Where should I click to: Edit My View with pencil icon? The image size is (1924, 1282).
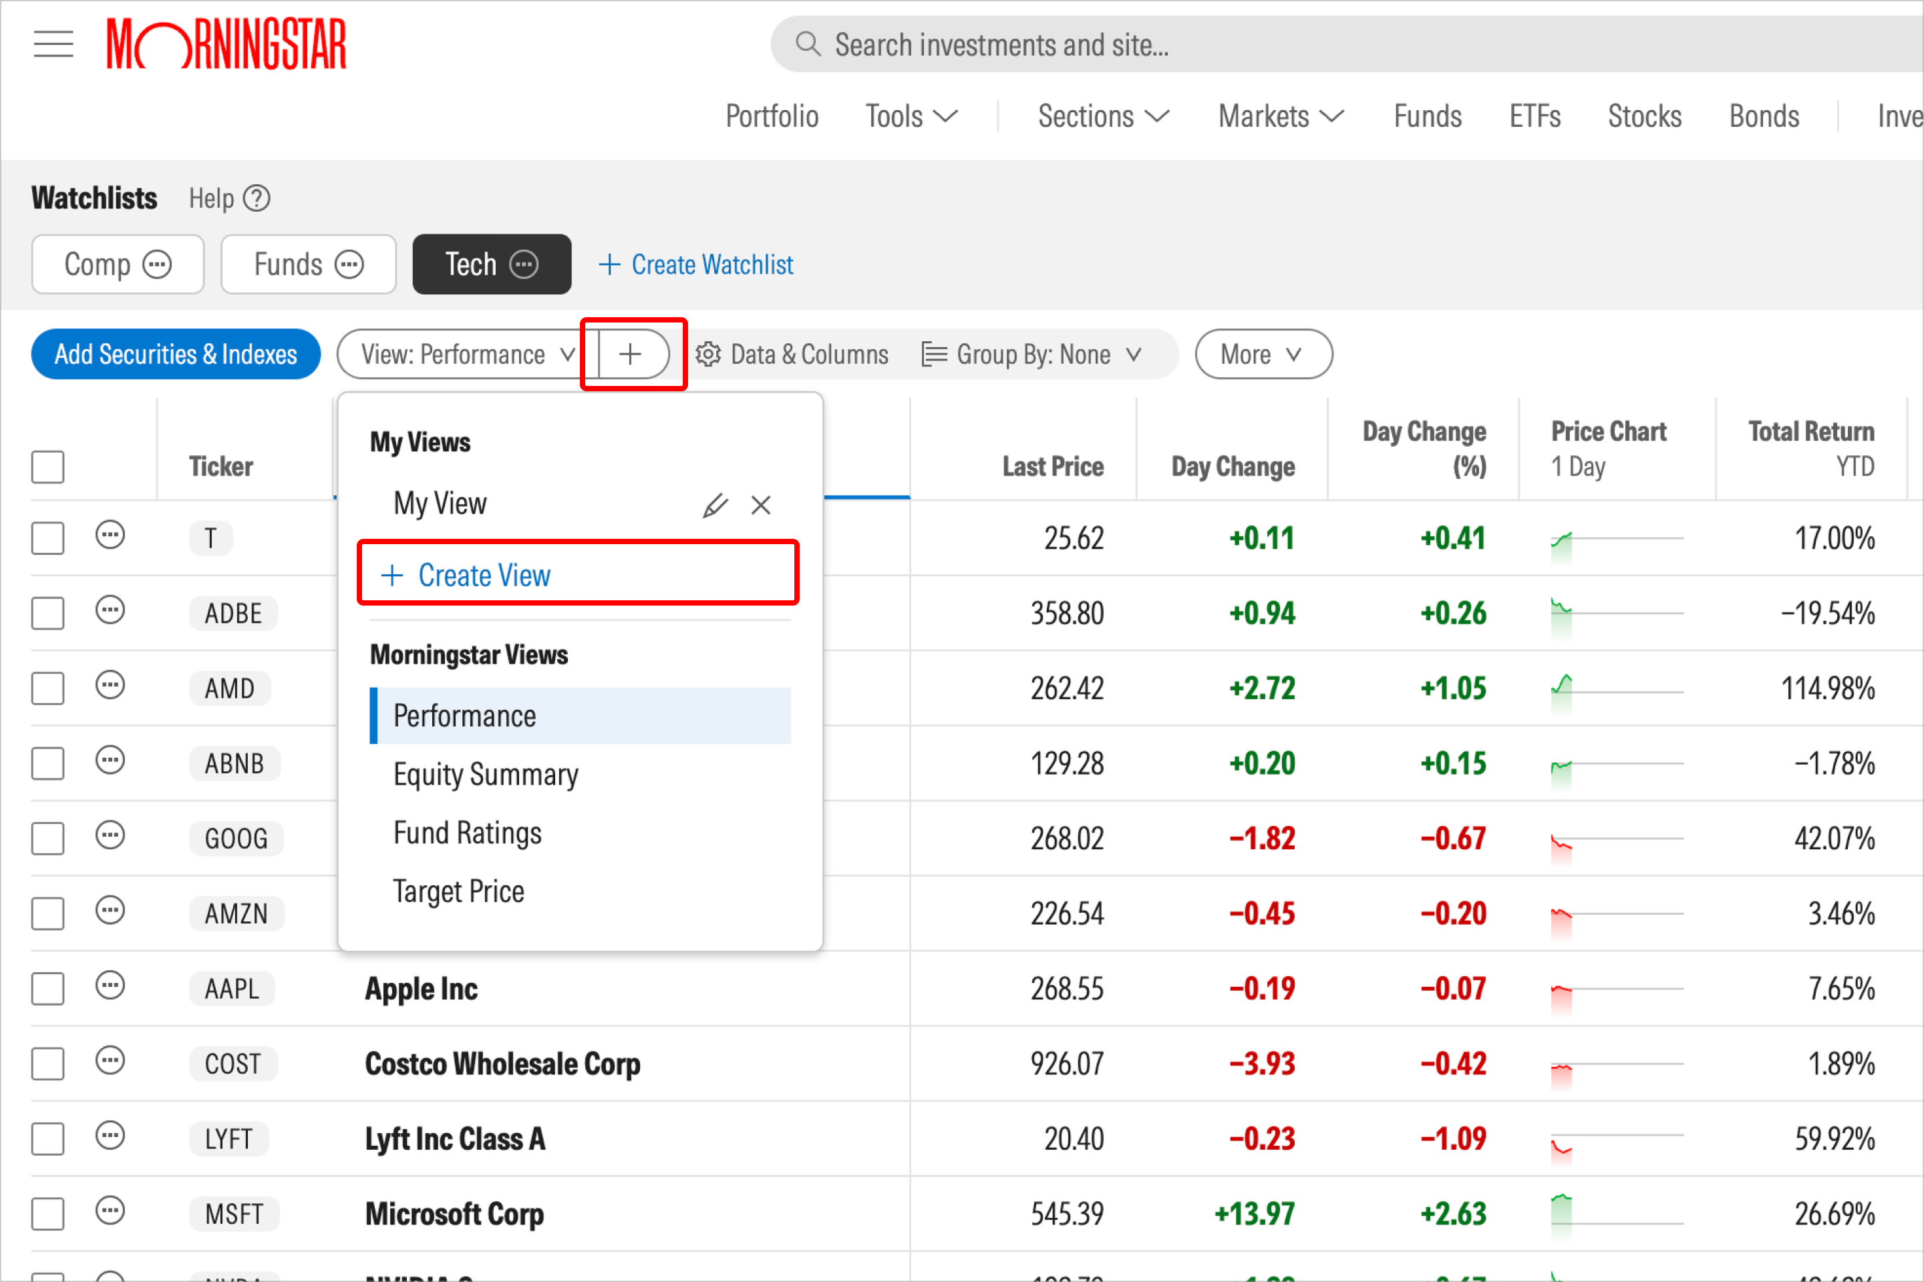(714, 505)
